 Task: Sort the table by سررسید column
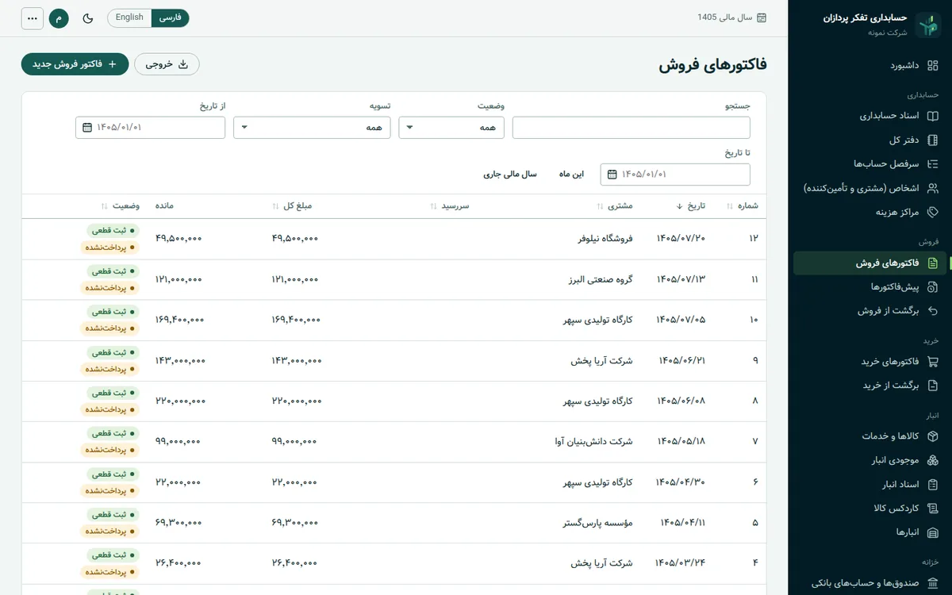pos(450,205)
